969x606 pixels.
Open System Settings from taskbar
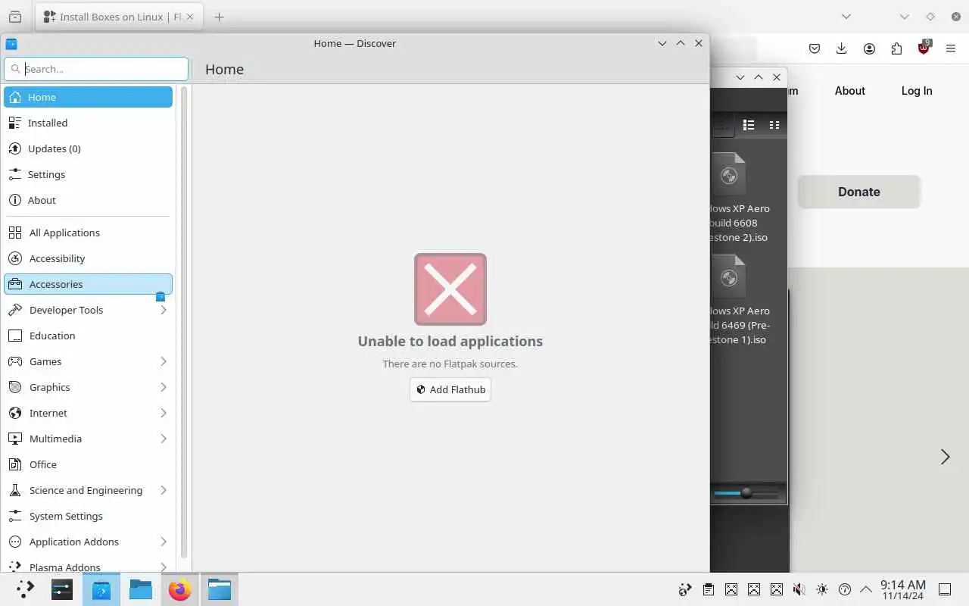click(62, 589)
